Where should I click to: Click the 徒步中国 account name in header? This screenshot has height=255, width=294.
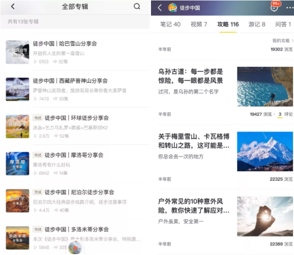190,8
